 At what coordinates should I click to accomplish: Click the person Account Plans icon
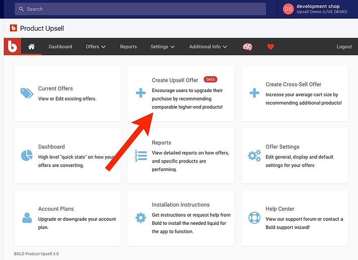[x=27, y=218]
